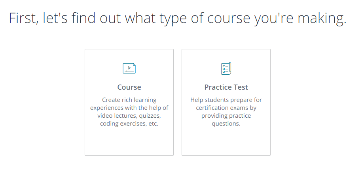Click the "Course" title text
Viewport: 364px width, 173px height.
[x=129, y=87]
